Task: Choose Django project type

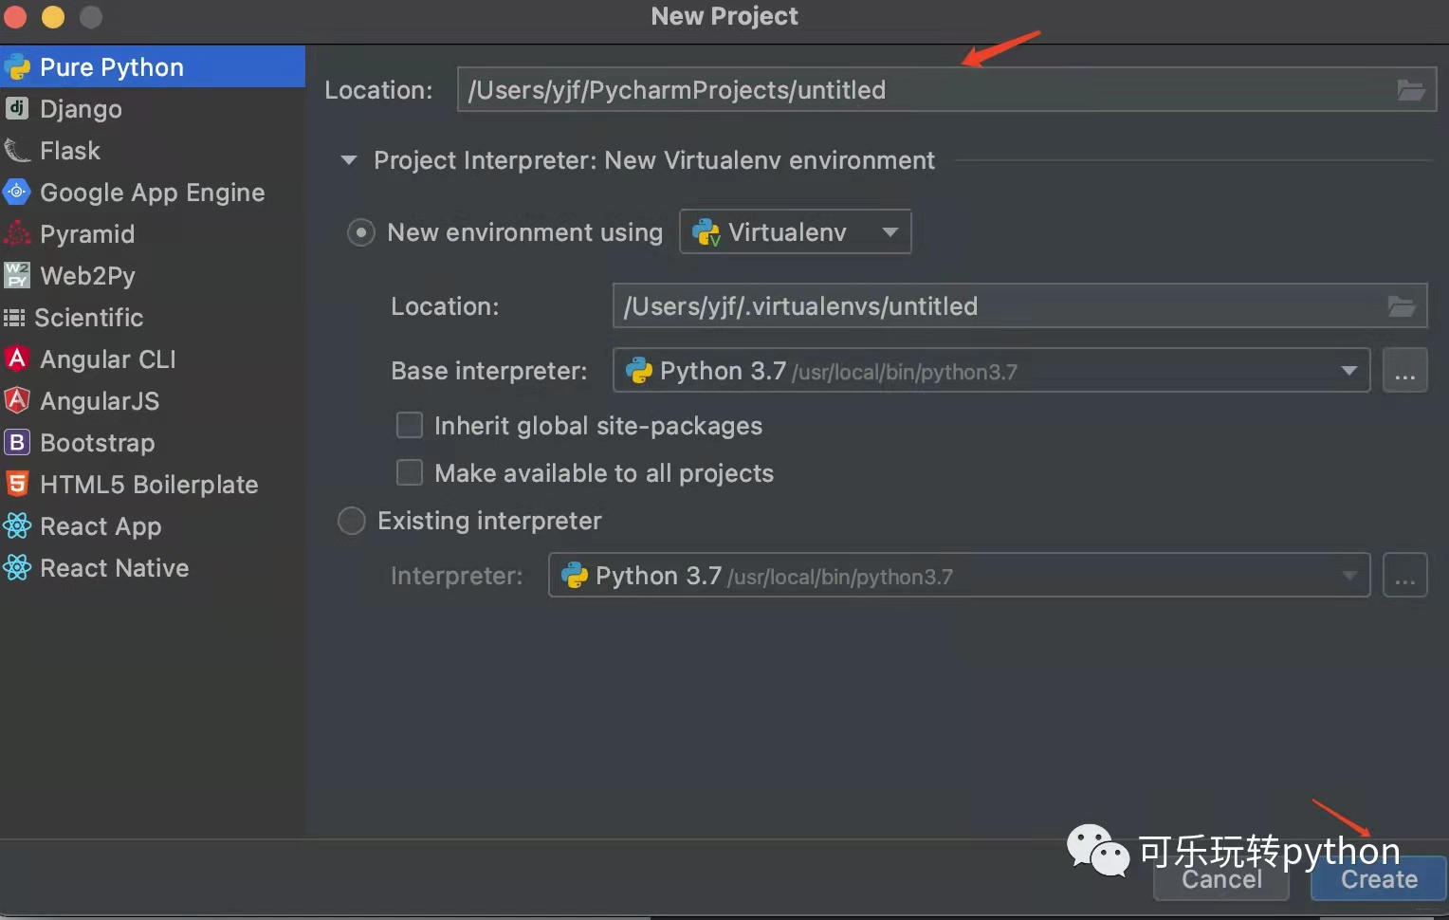Action: pyautogui.click(x=152, y=109)
